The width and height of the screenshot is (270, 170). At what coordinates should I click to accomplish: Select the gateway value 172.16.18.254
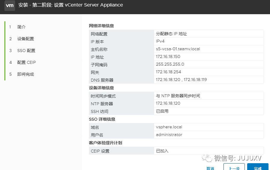click(168, 72)
